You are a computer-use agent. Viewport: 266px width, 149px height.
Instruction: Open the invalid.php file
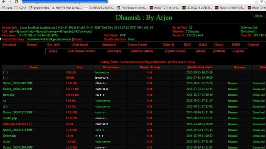point(10,118)
